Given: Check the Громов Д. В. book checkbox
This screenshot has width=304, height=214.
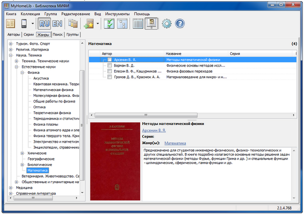Looking at the screenshot, I should tap(110, 77).
